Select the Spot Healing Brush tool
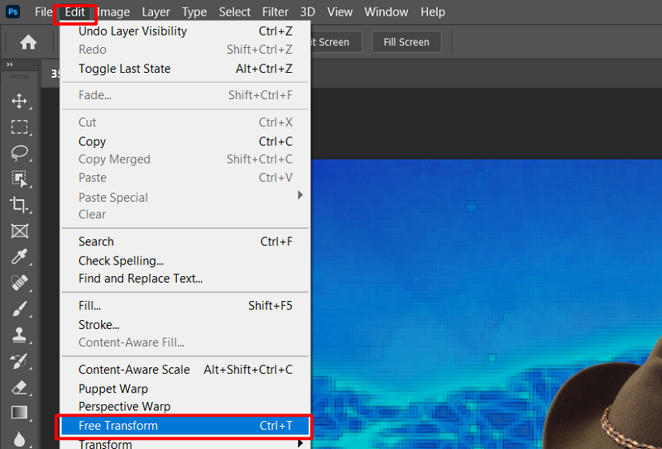 click(x=19, y=283)
